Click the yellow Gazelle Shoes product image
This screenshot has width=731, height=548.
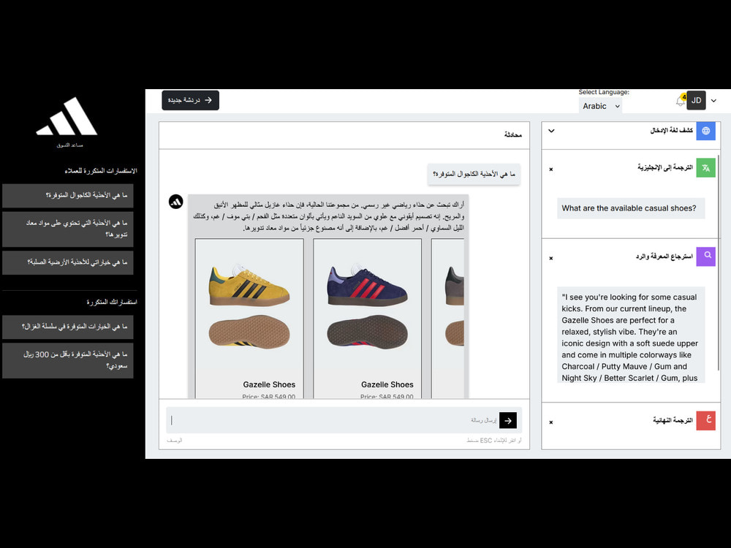(x=249, y=305)
